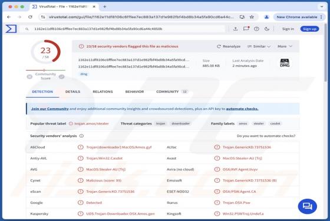The width and height of the screenshot is (330, 221).
Task: Click OSX/PSW.Agent.CA detection text
Action: pyautogui.click(x=239, y=192)
